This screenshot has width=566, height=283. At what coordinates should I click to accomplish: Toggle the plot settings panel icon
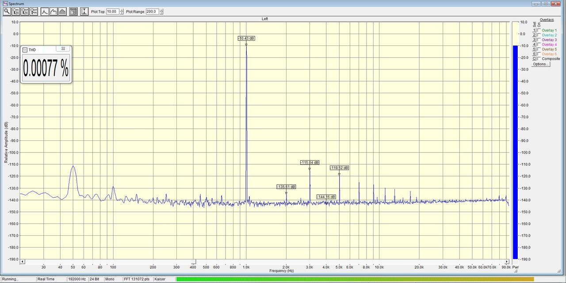pyautogui.click(x=73, y=11)
